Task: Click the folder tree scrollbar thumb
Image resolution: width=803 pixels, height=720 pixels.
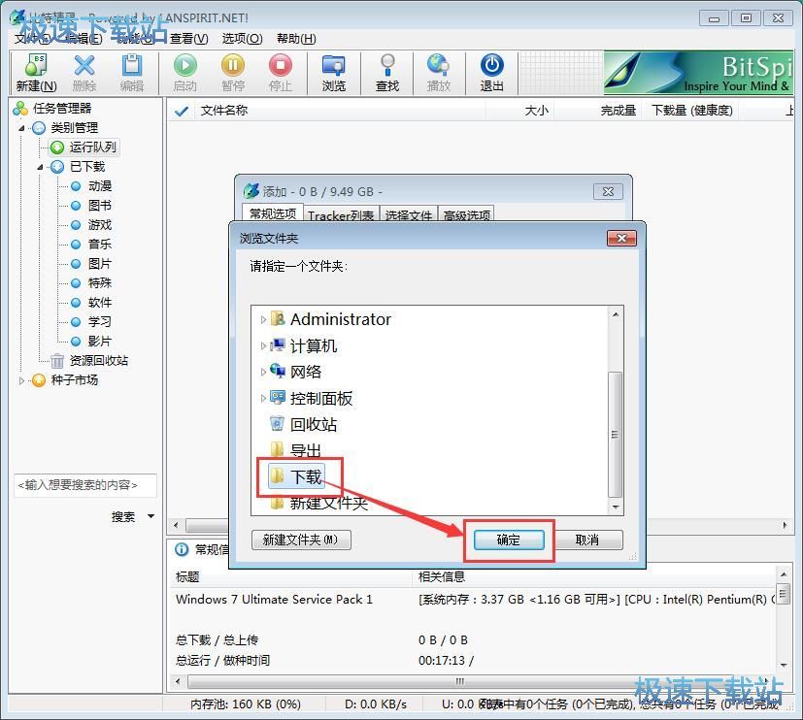Action: tap(615, 435)
